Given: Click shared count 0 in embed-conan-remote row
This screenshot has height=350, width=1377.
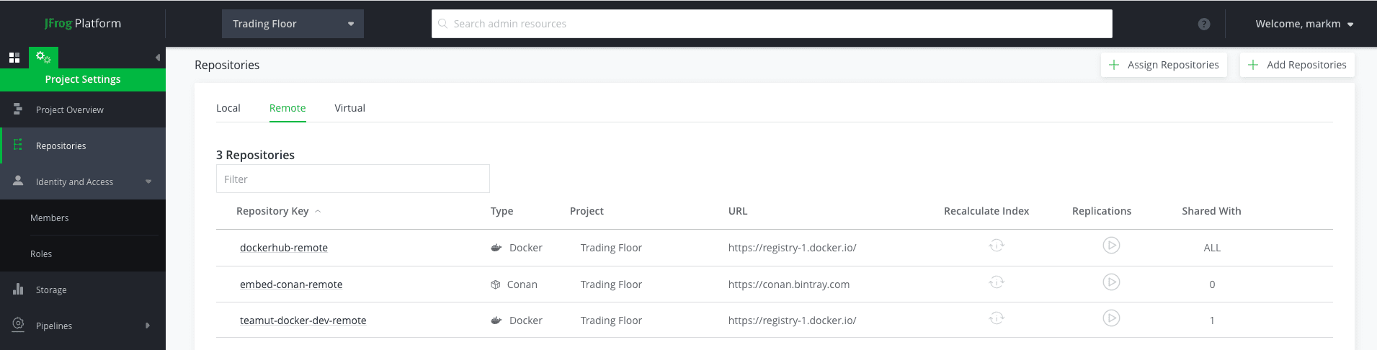Looking at the screenshot, I should tap(1212, 284).
